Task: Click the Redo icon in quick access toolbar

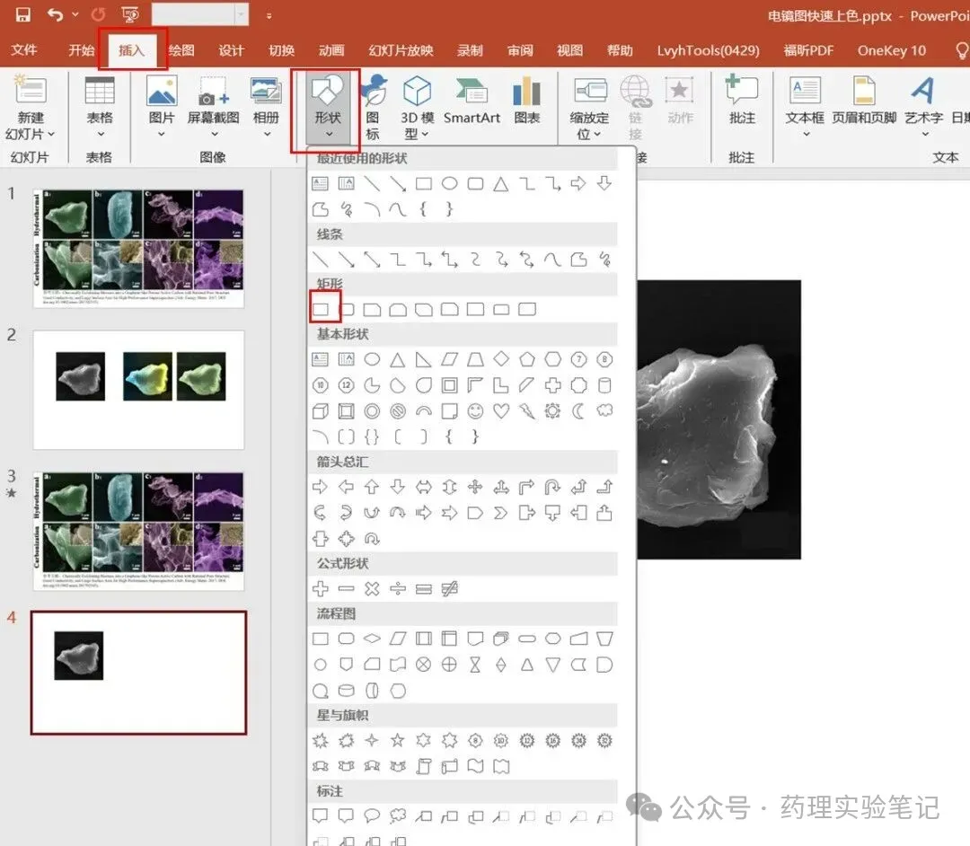Action: (99, 14)
